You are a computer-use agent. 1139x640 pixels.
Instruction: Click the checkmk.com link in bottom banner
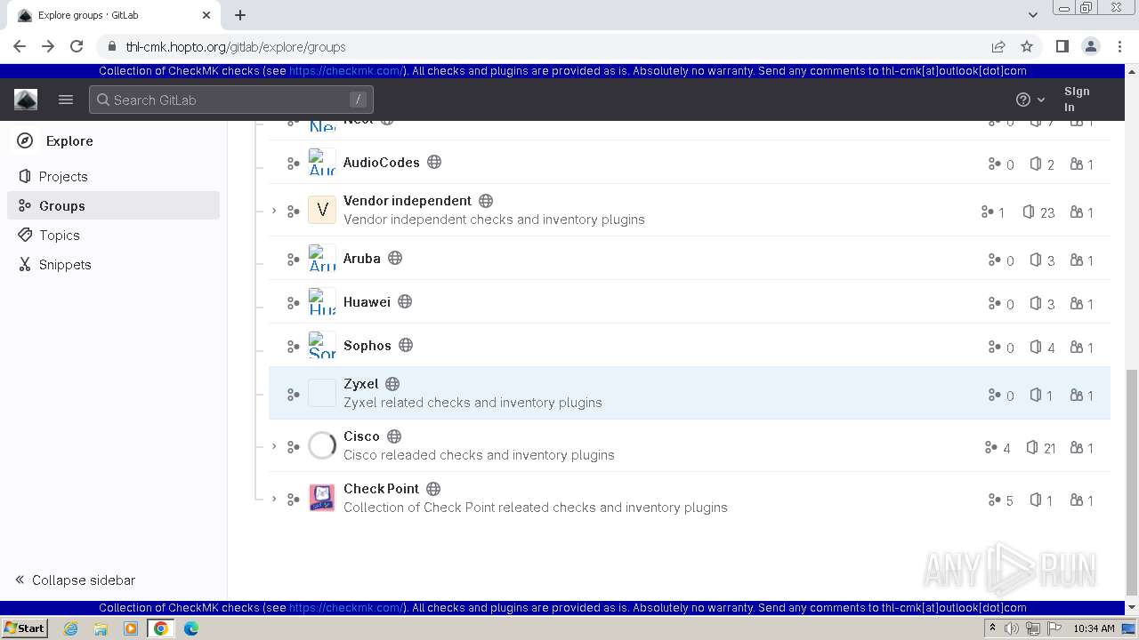(x=347, y=608)
